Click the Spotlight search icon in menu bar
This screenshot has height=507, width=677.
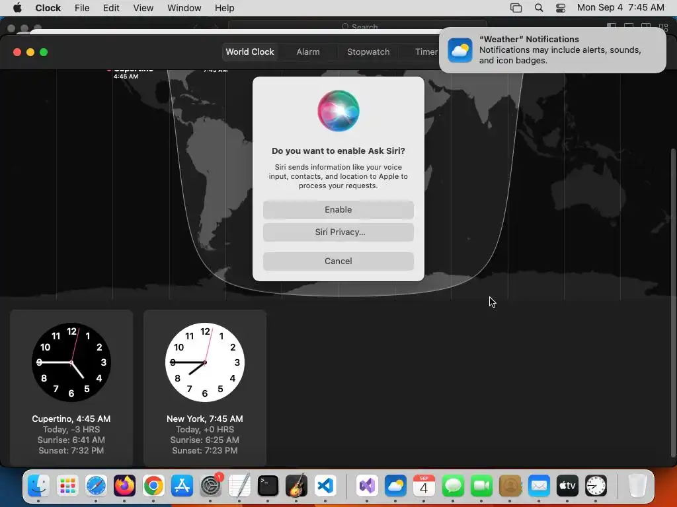(x=539, y=8)
